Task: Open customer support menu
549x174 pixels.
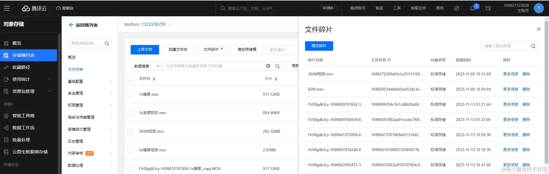Action: [418, 8]
